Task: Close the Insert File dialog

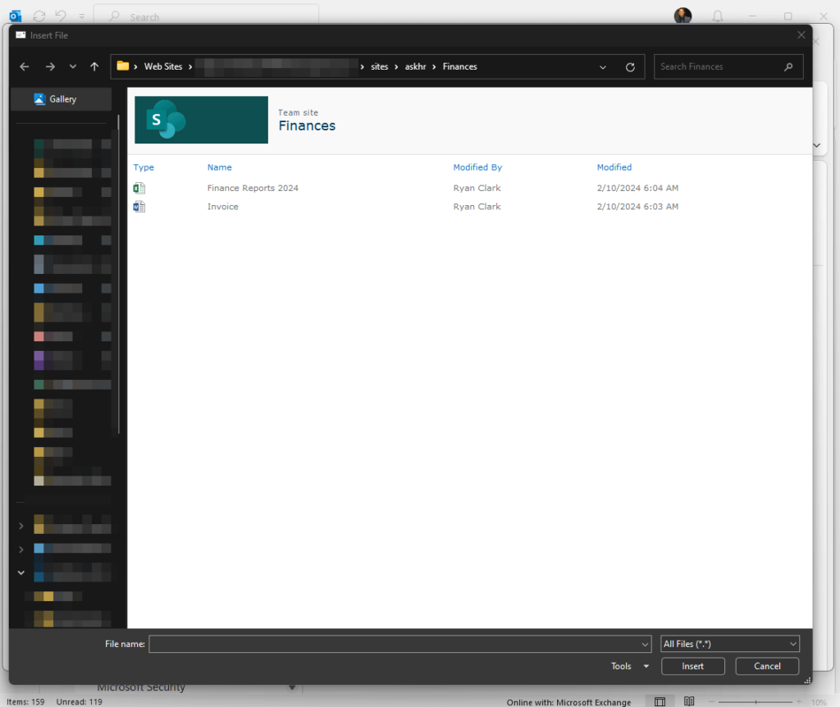Action: [801, 34]
